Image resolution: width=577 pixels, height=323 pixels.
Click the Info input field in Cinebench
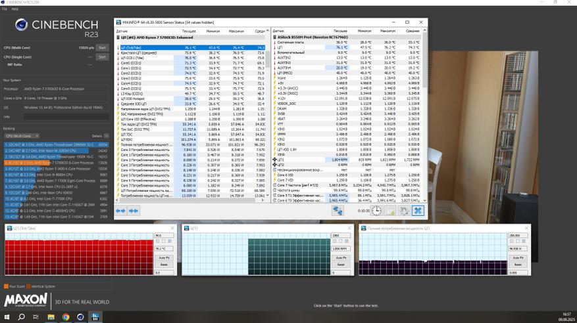tap(66, 117)
